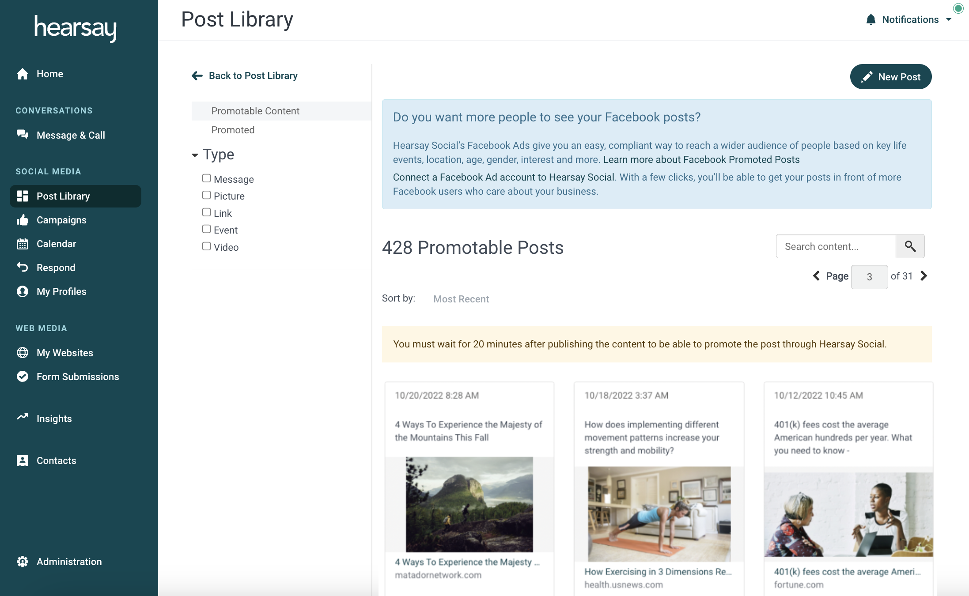Open the Notifications dropdown arrow
Screen dimensions: 969x596
tap(949, 19)
